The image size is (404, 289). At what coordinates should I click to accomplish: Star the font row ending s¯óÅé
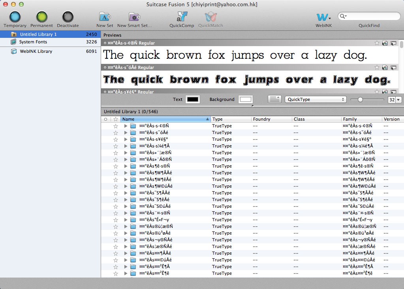coord(116,132)
